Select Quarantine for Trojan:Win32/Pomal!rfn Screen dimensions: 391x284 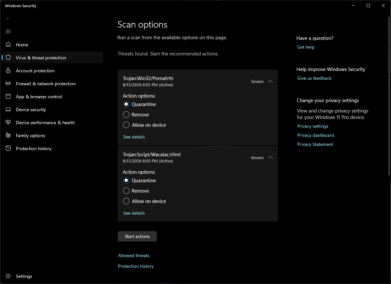(126, 104)
